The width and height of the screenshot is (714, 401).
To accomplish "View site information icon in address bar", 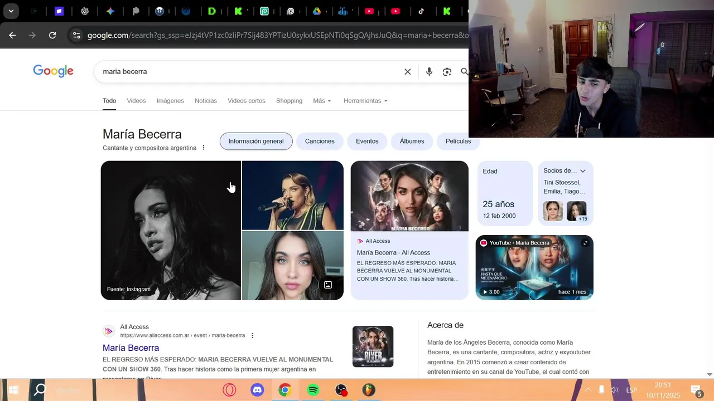I will pos(76,35).
